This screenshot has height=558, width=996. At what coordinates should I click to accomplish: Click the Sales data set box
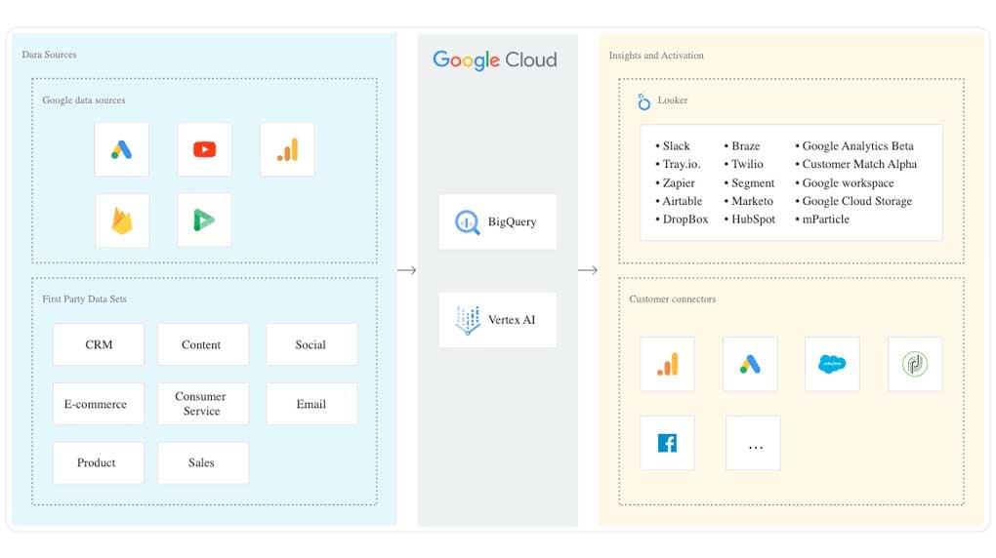pos(202,462)
